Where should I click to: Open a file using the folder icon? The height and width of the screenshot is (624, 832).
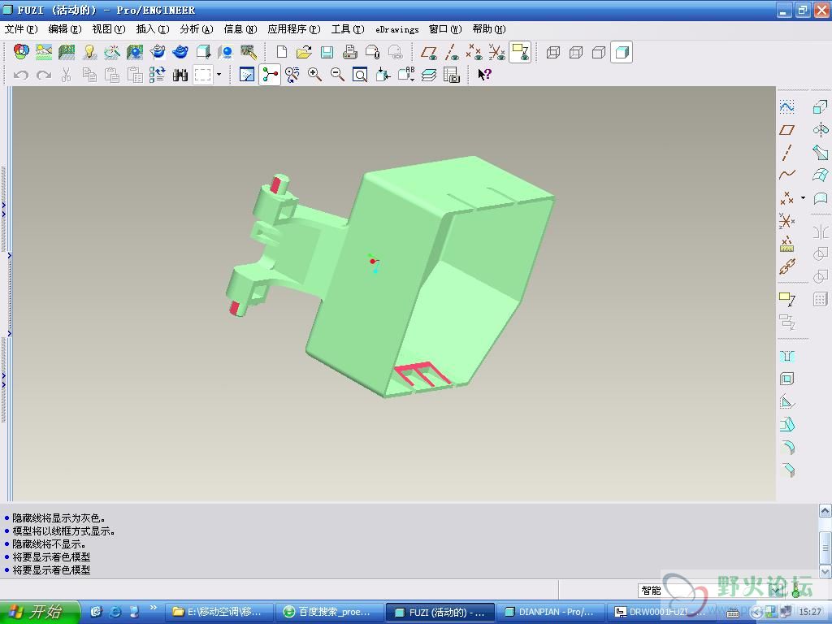[x=305, y=52]
